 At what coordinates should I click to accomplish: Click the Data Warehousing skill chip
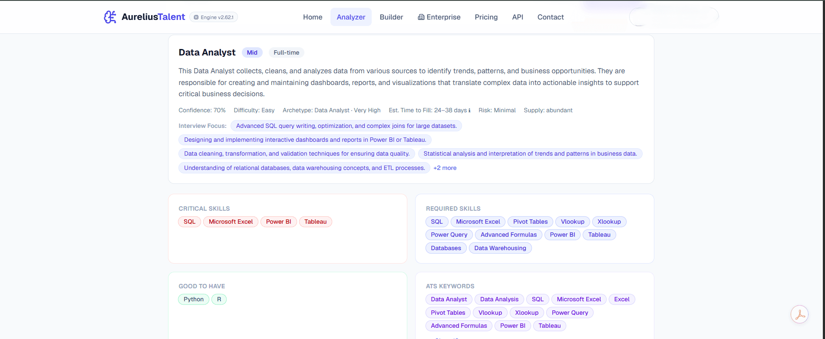500,248
